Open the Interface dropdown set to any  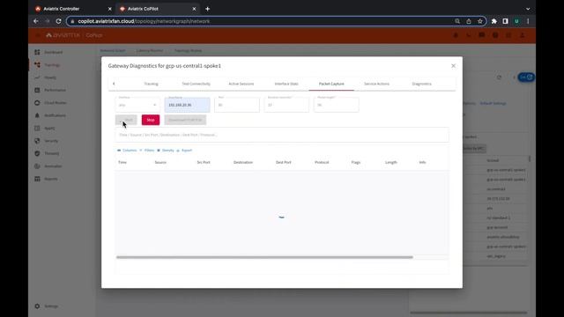tap(137, 105)
